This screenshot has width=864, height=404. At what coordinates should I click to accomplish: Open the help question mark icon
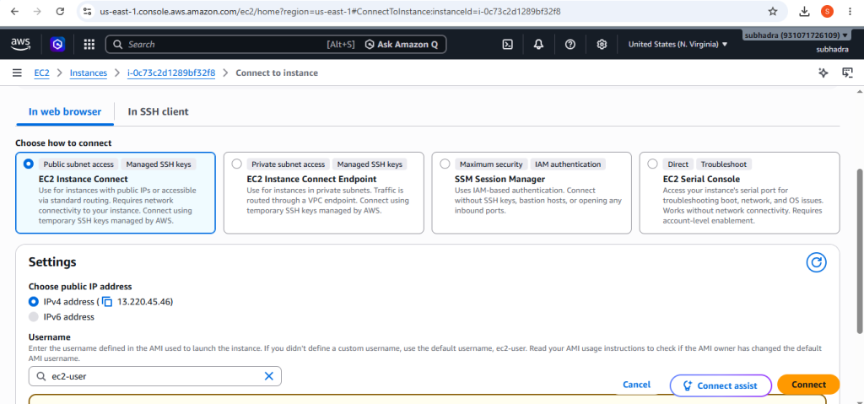570,44
